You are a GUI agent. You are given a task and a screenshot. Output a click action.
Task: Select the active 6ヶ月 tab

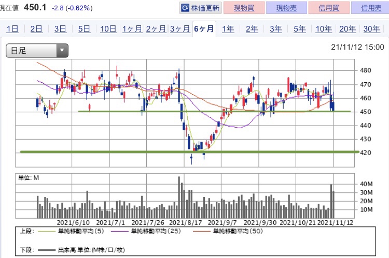[204, 29]
